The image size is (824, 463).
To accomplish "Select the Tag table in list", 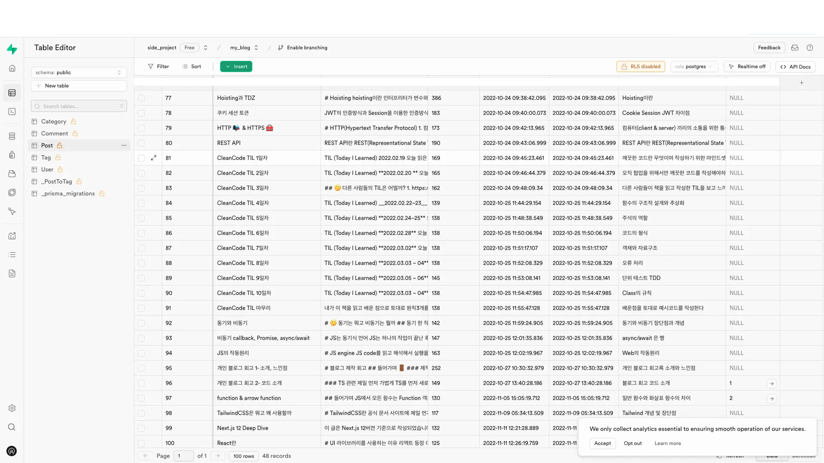I will (46, 157).
